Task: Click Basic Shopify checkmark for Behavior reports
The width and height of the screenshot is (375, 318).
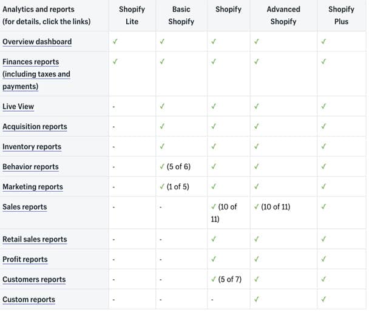Action: pyautogui.click(x=161, y=166)
